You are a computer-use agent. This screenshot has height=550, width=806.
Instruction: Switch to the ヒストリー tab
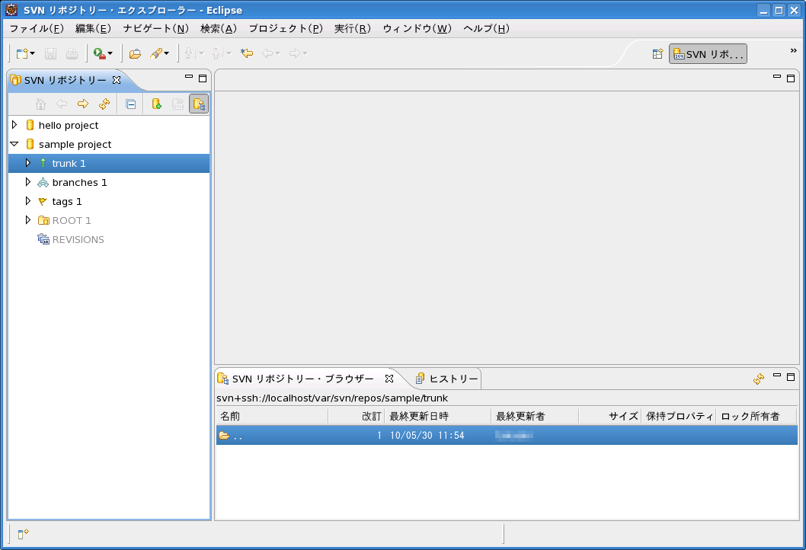click(x=446, y=379)
